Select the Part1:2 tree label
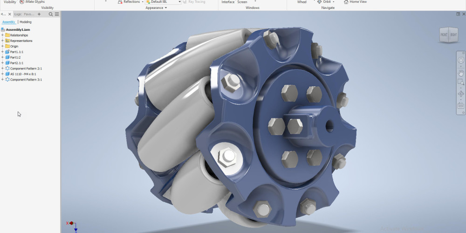The image size is (466, 233). [15, 57]
